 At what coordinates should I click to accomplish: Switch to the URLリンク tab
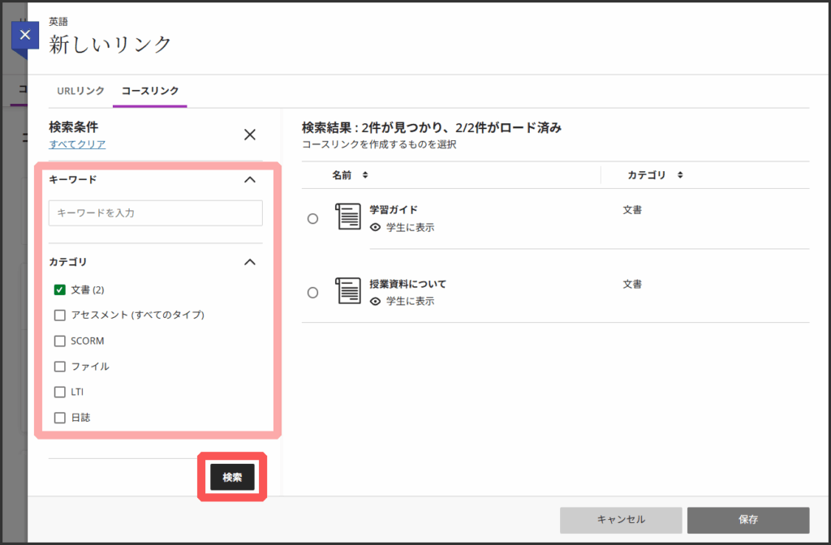pos(80,91)
